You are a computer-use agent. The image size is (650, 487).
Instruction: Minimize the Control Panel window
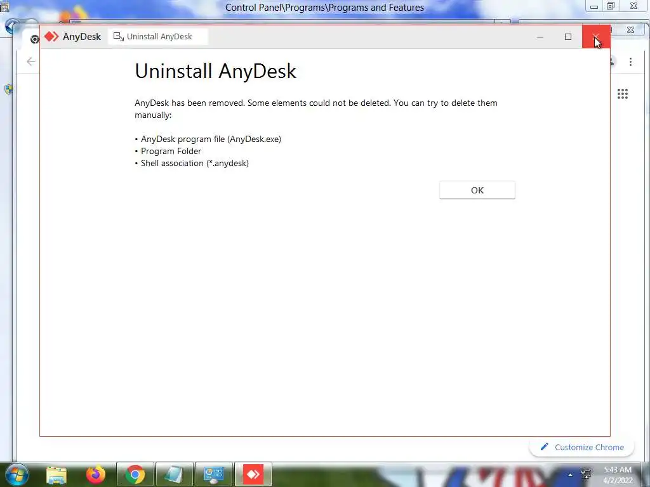coord(594,6)
